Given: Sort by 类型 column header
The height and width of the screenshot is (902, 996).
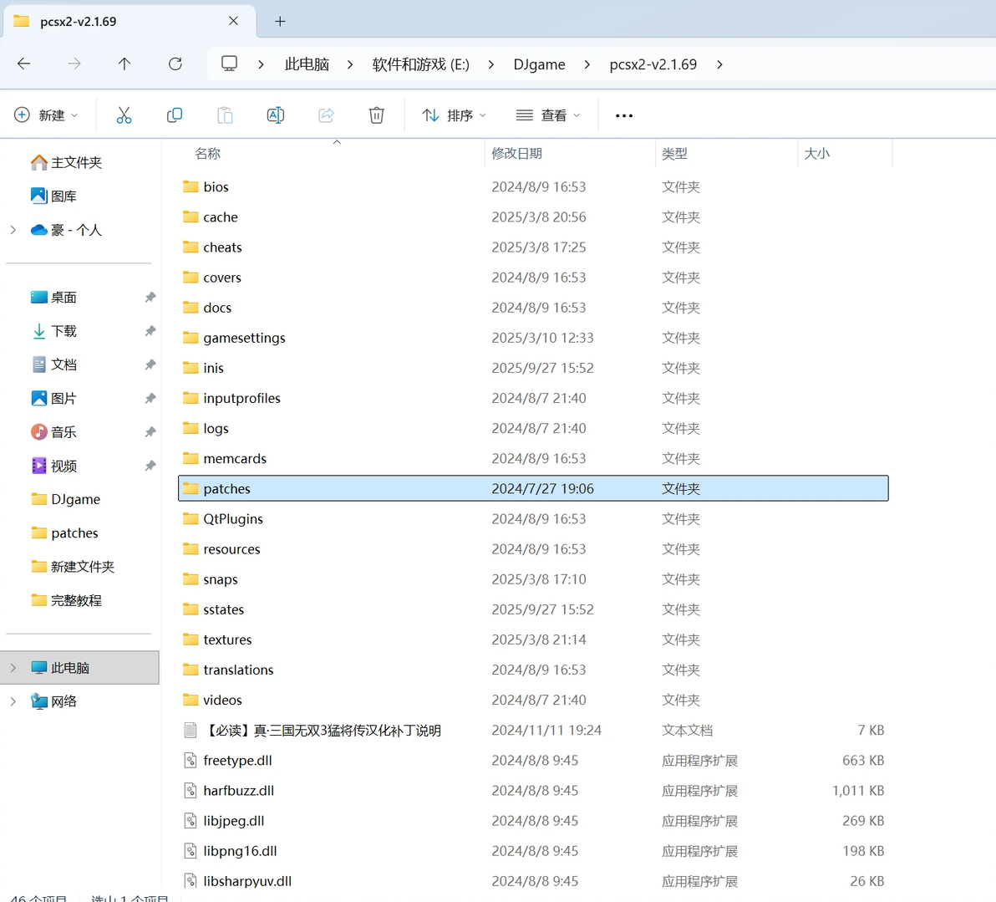Looking at the screenshot, I should click(674, 153).
